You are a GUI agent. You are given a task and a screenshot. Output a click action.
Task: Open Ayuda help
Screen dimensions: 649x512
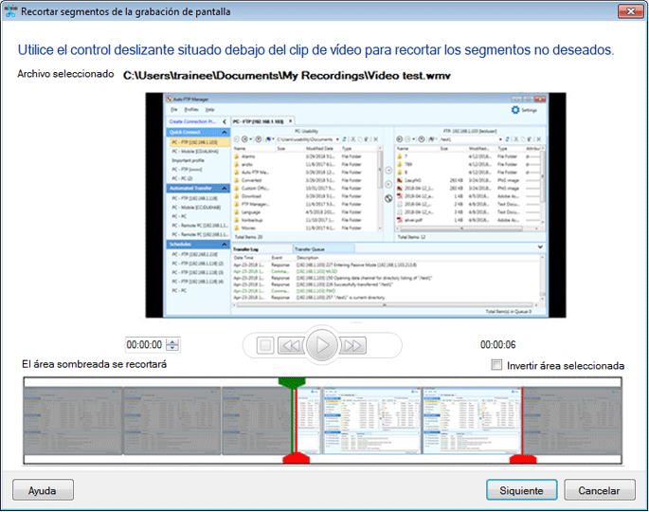click(43, 490)
